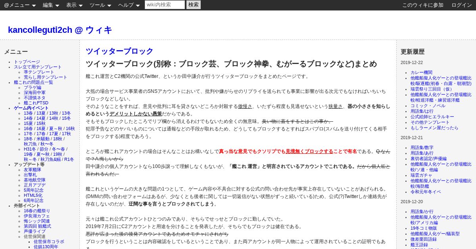The height and width of the screenshot is (249, 476).
Task: Click the このウィキに参加 link
Action: [x=423, y=5]
